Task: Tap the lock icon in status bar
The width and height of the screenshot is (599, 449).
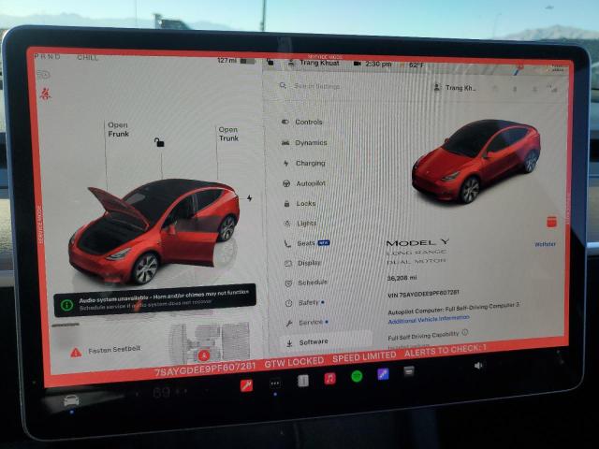Action: (270, 62)
